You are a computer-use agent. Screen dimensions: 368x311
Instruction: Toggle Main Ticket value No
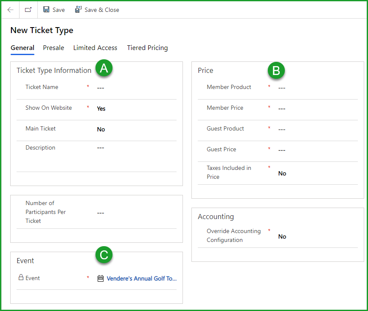[x=101, y=129]
